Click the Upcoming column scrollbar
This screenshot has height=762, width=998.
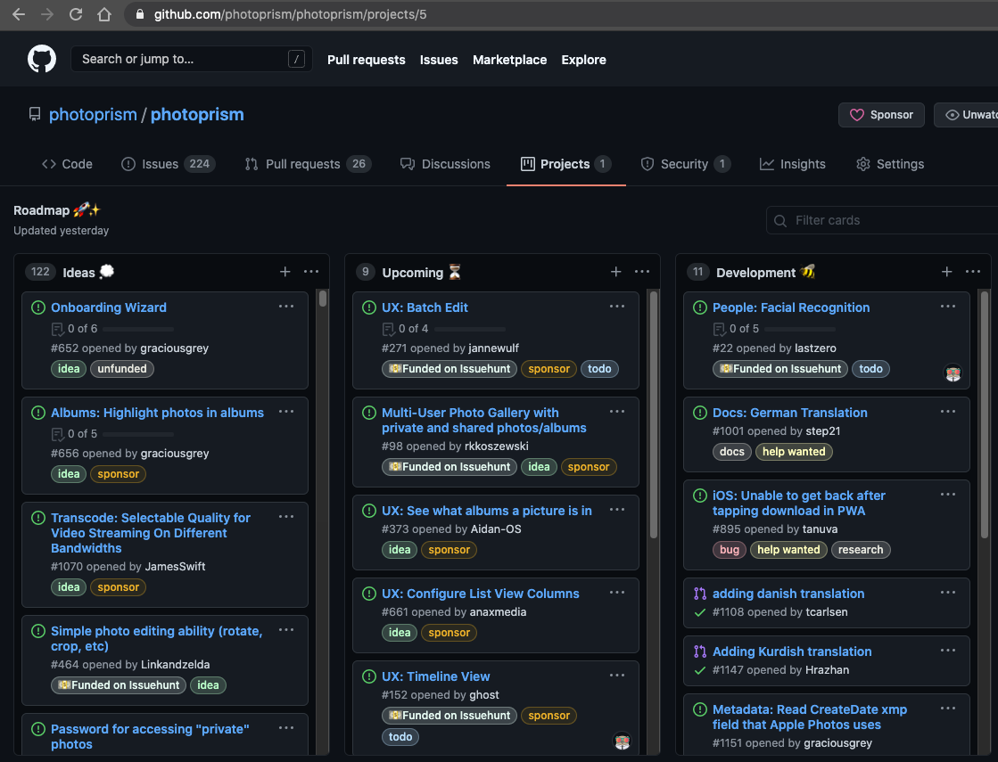[x=653, y=414]
